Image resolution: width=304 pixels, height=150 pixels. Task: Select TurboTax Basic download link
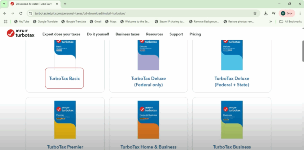(64, 78)
